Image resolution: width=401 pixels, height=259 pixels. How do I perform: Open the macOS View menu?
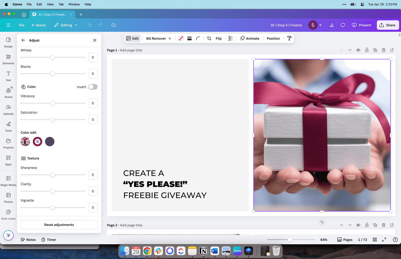point(50,4)
